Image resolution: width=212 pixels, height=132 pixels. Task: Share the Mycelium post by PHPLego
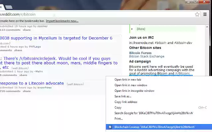coord(18,50)
